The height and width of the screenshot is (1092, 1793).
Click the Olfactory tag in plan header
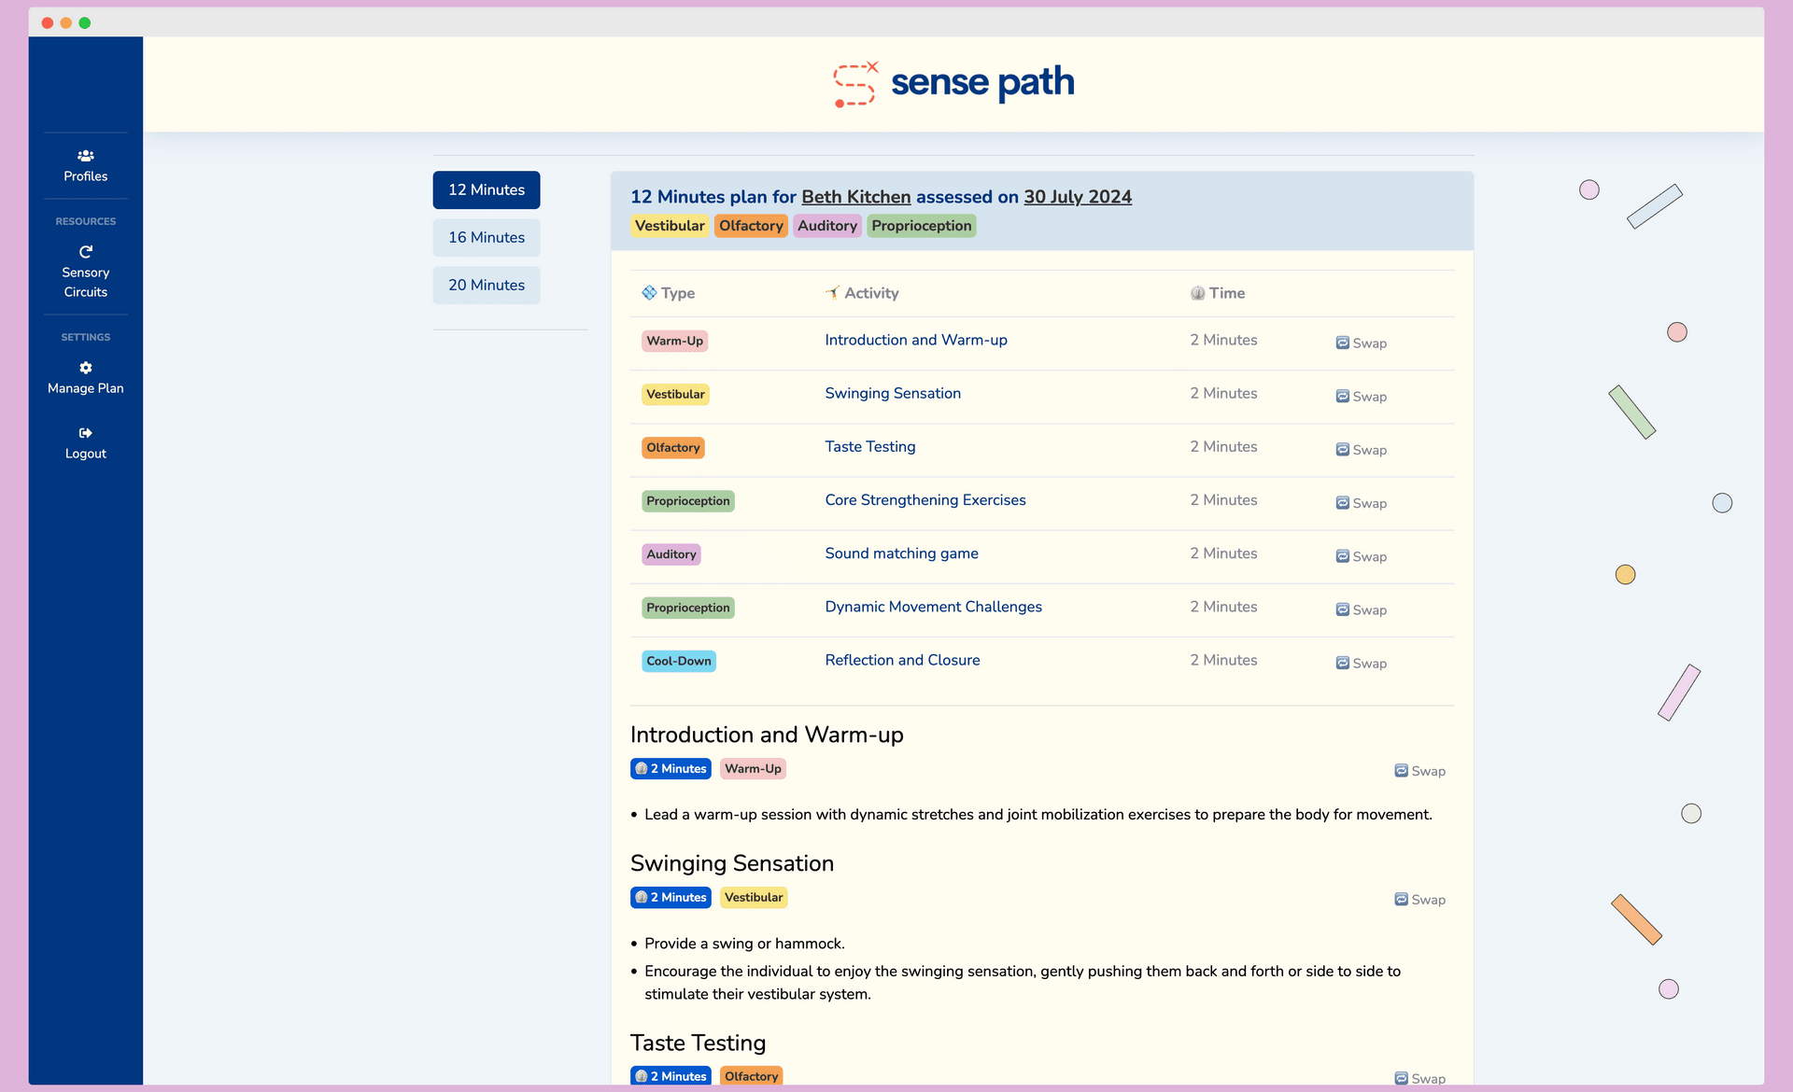[751, 226]
